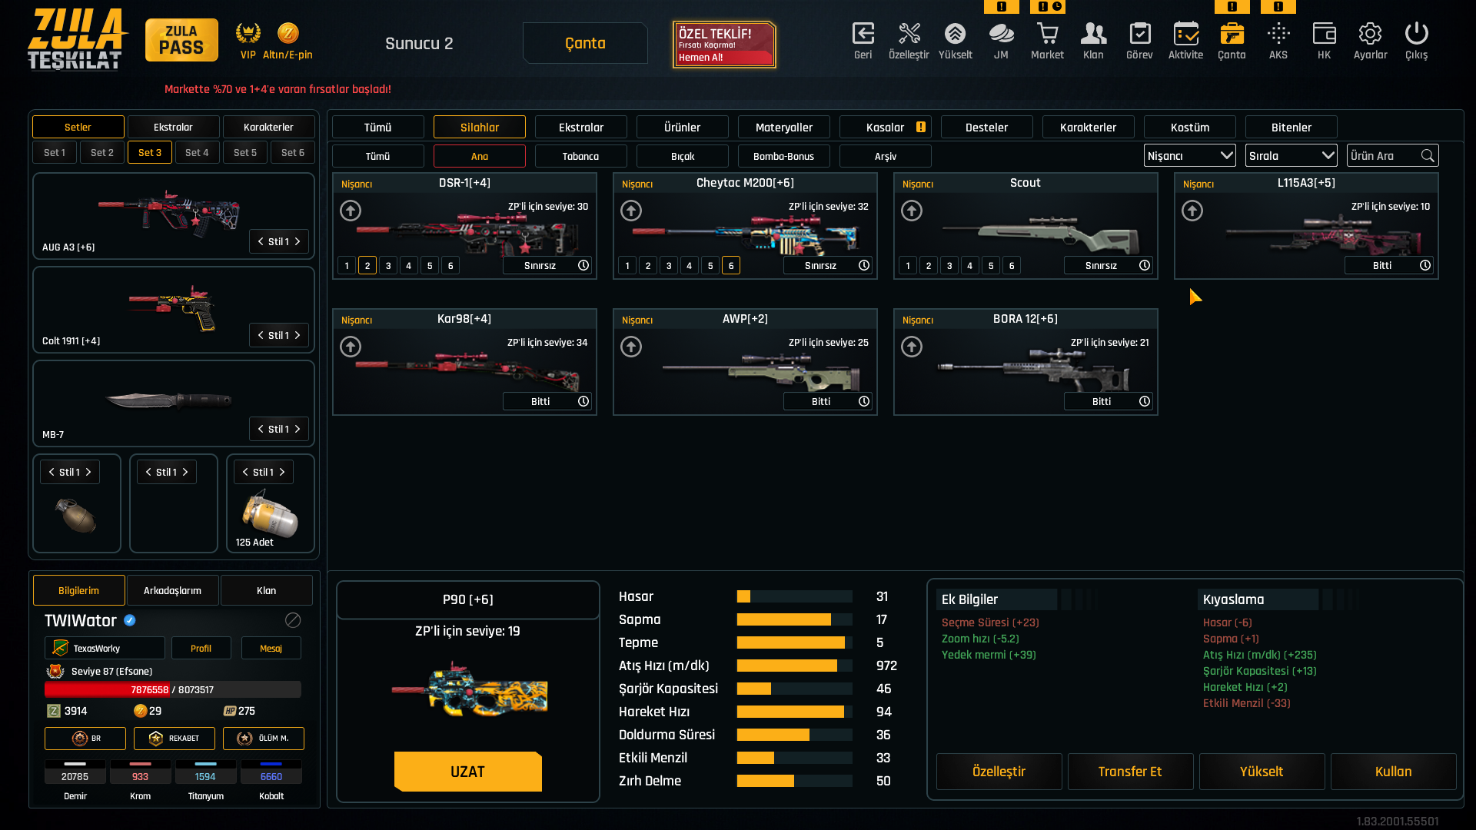Open the Kasalar tab

[x=886, y=127]
